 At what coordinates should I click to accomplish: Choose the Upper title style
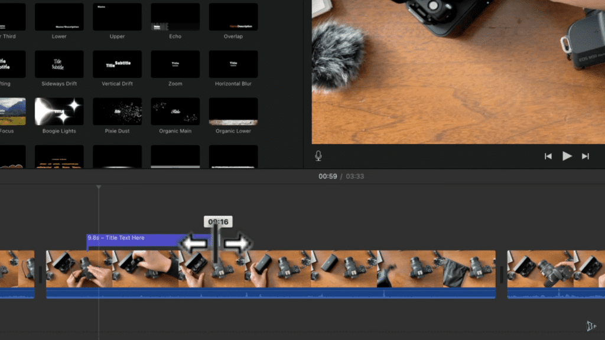(x=118, y=17)
